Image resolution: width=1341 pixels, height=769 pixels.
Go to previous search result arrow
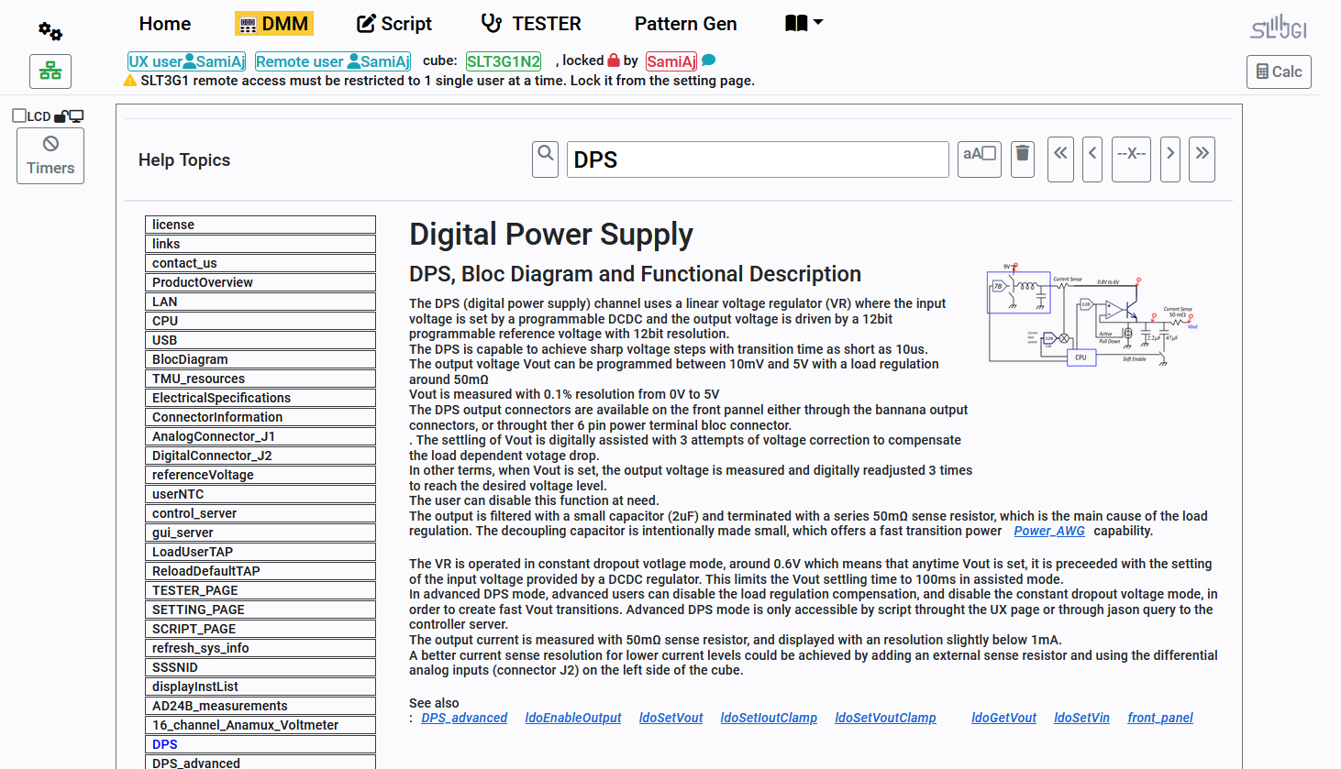(1092, 159)
